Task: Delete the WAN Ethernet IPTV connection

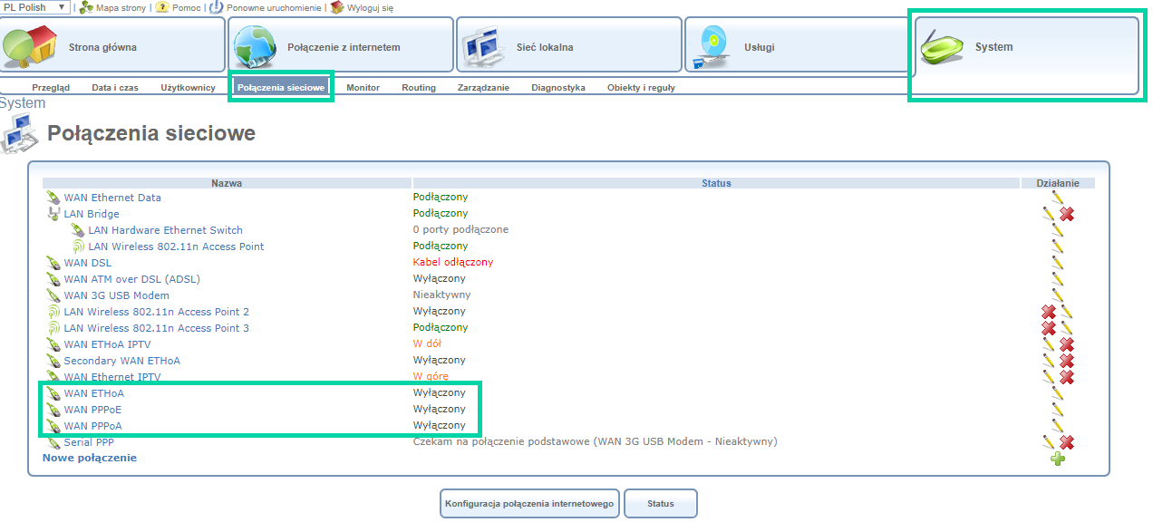Action: pyautogui.click(x=1067, y=377)
